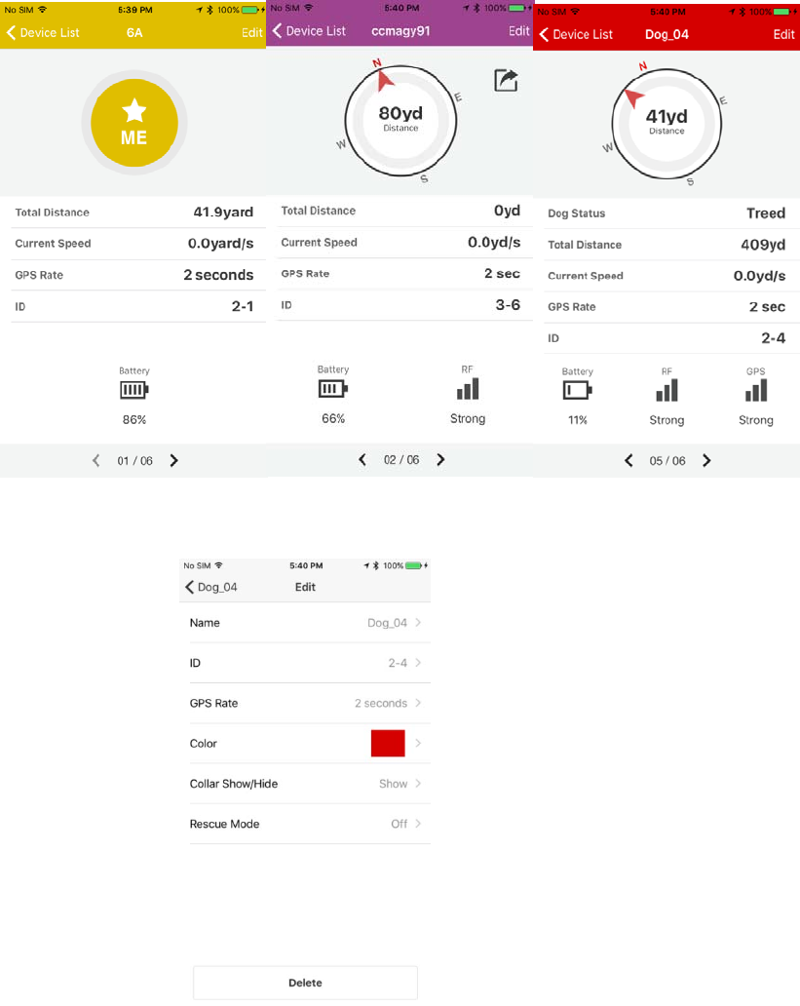Screen dimensions: 800x1006
Task: Tap battery icon showing 86%
Action: click(x=134, y=390)
